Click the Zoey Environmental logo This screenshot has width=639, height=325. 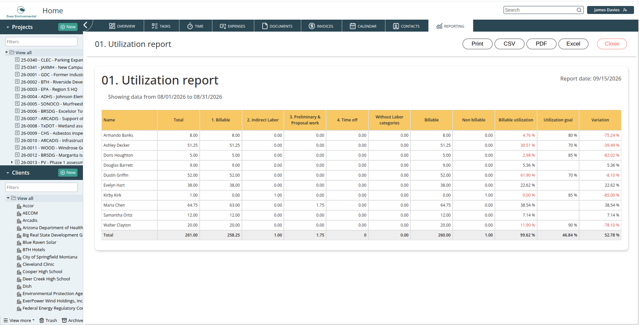[x=21, y=12]
